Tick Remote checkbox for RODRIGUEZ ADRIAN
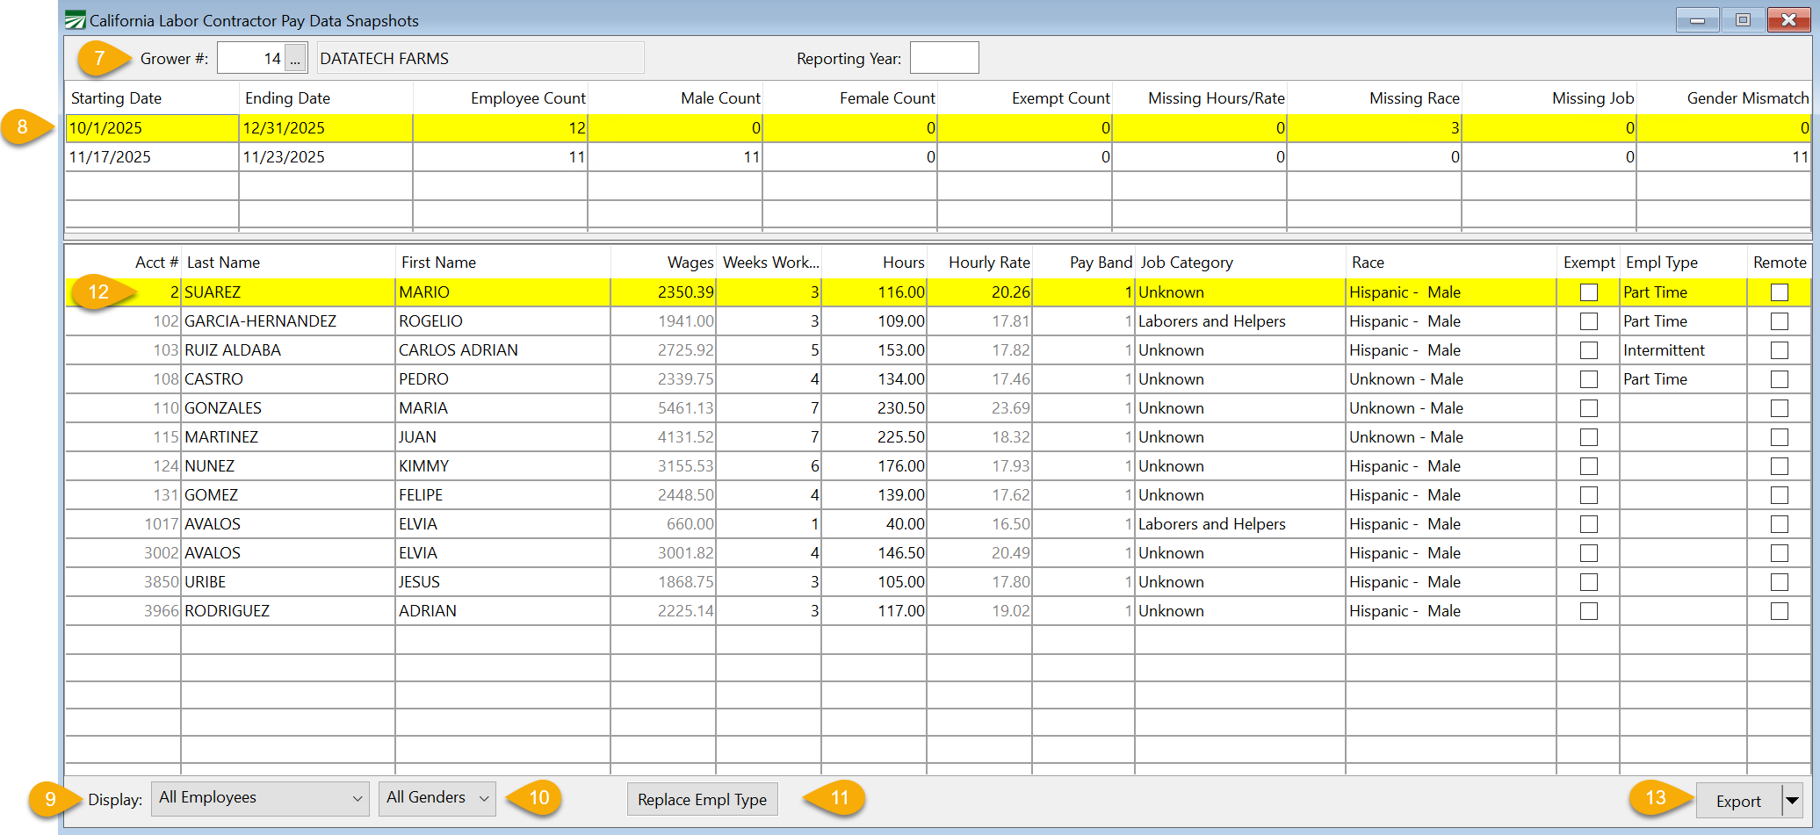Screen dimensions: 1820x835 [x=1779, y=611]
